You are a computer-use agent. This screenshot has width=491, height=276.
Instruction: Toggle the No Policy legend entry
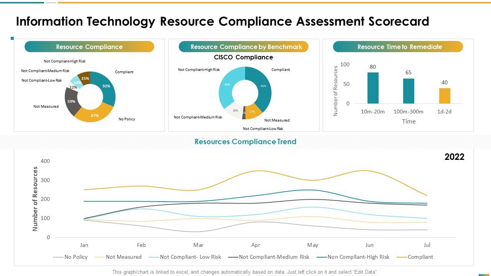tap(76, 257)
